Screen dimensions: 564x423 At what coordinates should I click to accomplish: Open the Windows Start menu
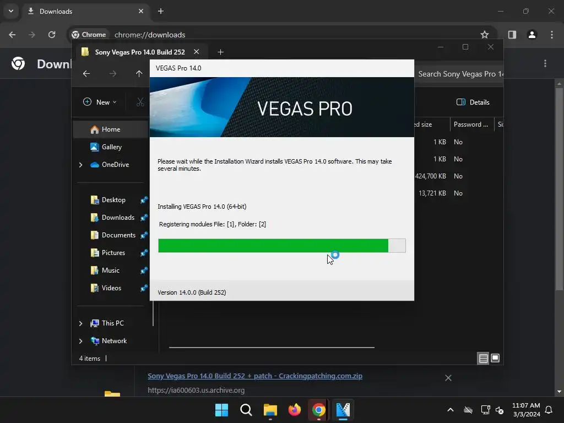(221, 410)
